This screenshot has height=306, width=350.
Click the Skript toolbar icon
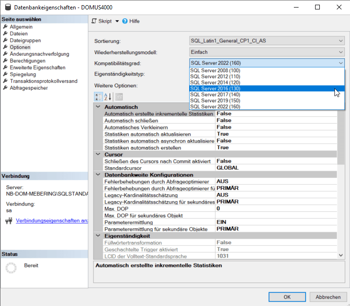[94, 21]
